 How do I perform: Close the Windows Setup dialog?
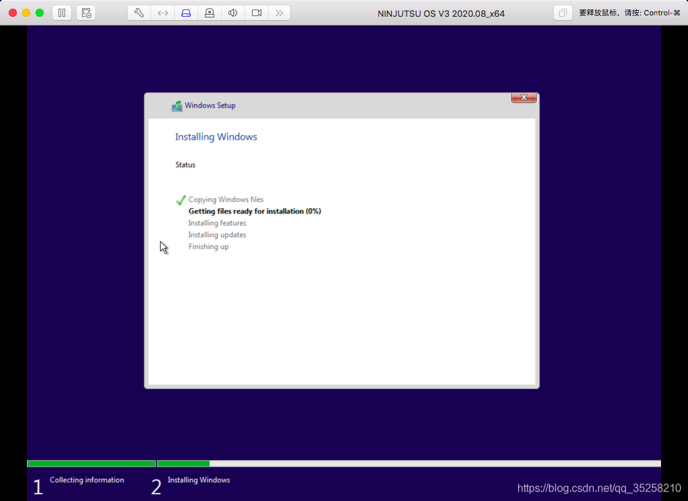pos(523,97)
